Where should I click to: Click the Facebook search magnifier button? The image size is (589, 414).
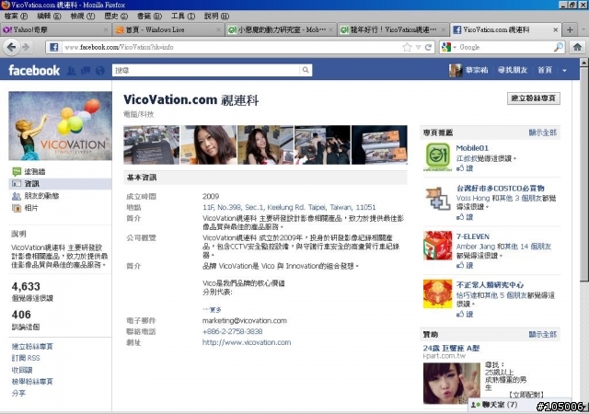point(306,70)
